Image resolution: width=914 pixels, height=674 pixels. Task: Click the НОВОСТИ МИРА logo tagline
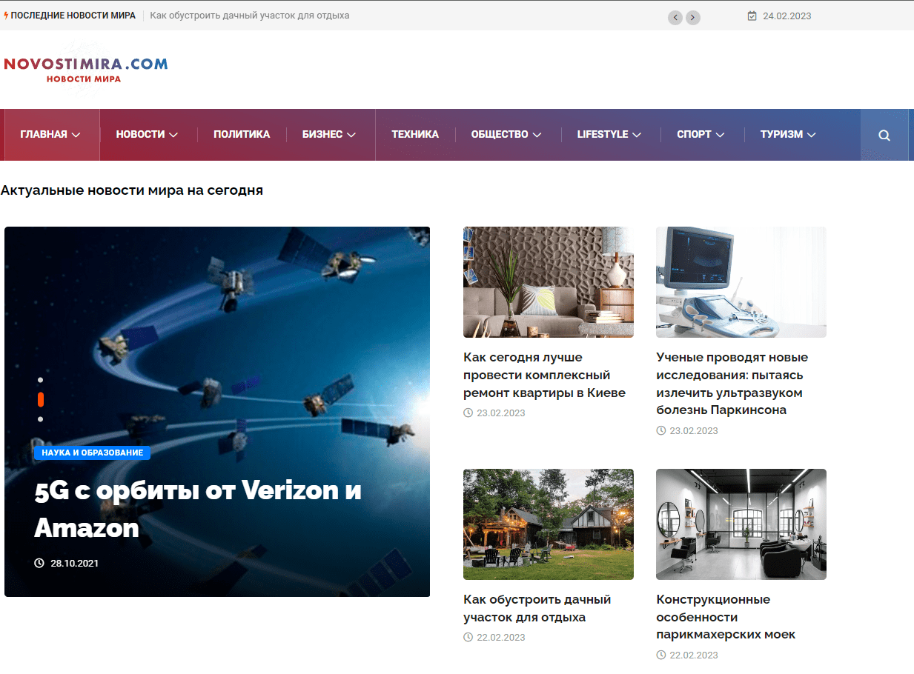[x=83, y=79]
